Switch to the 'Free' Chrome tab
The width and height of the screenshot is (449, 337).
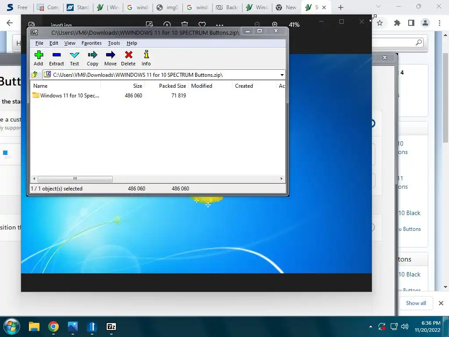17,7
